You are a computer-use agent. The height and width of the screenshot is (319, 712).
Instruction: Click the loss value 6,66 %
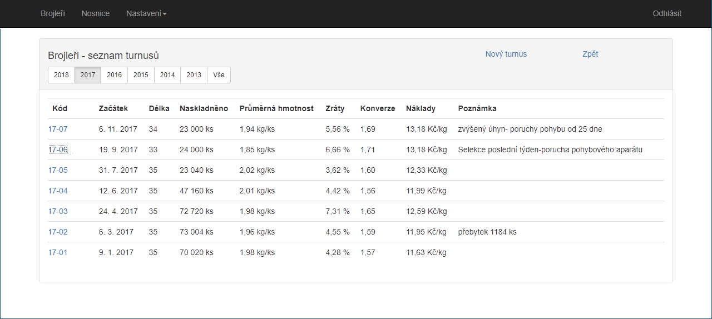(338, 149)
